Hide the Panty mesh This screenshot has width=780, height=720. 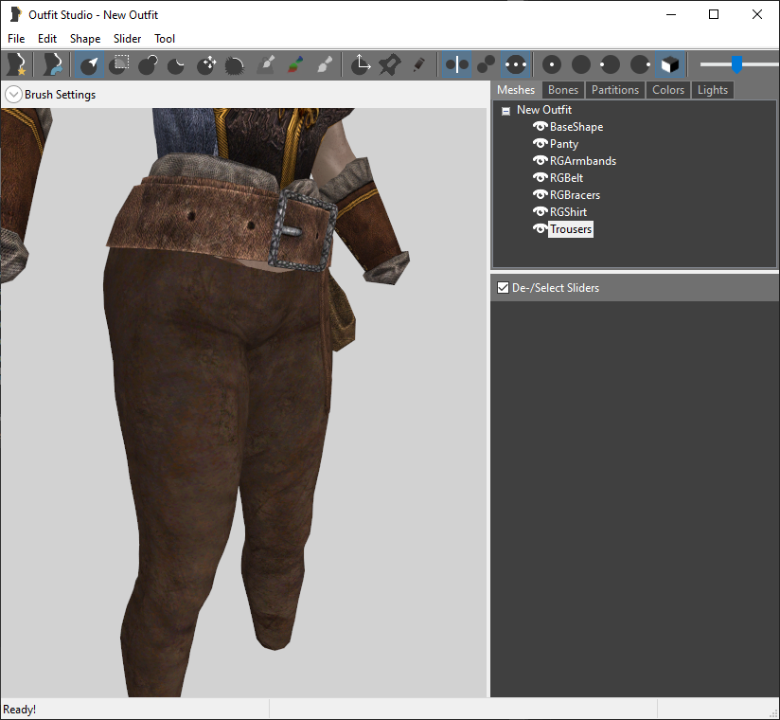coord(540,143)
